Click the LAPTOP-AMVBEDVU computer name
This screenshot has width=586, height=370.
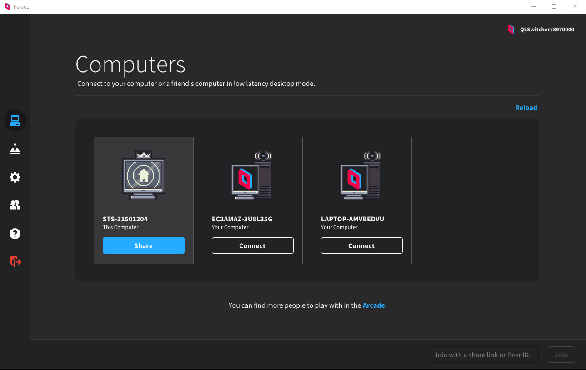pos(352,219)
